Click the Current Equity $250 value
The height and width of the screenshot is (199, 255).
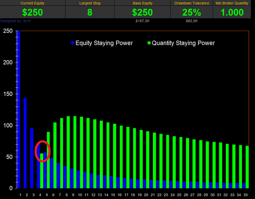pos(32,13)
